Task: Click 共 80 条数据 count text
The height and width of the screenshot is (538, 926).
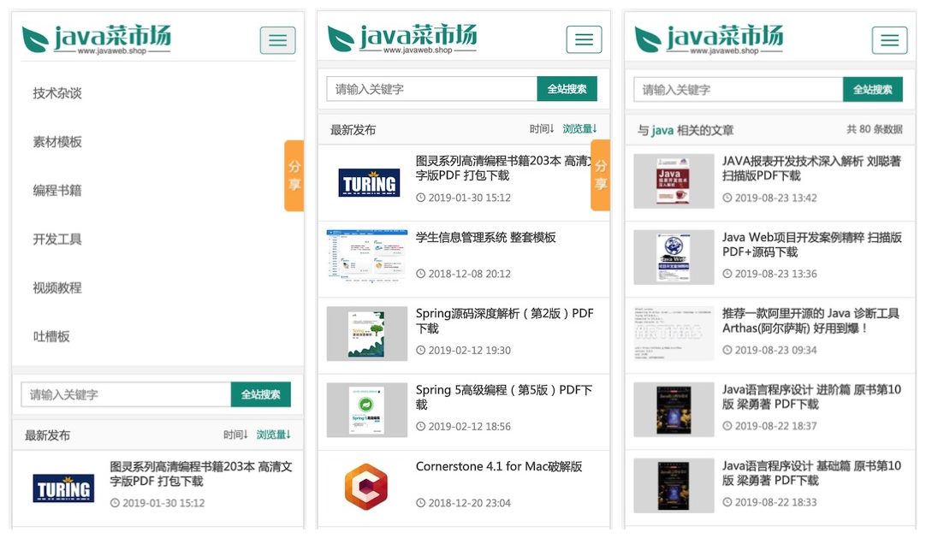Action: tap(874, 128)
